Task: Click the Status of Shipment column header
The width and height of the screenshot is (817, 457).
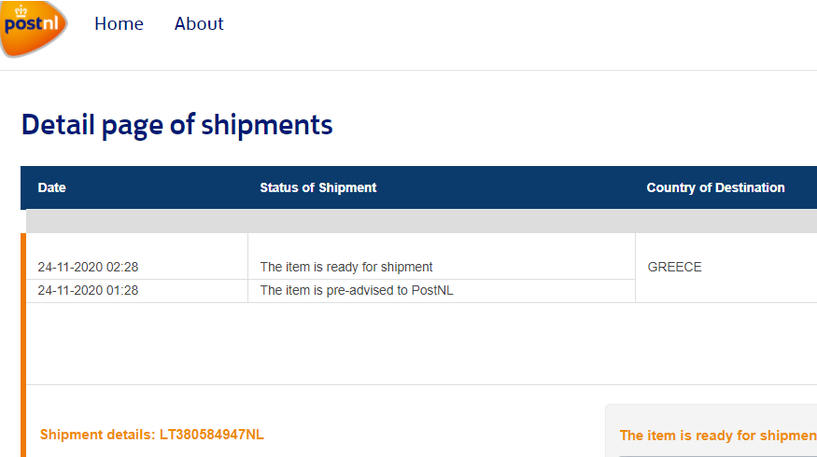Action: [x=317, y=187]
